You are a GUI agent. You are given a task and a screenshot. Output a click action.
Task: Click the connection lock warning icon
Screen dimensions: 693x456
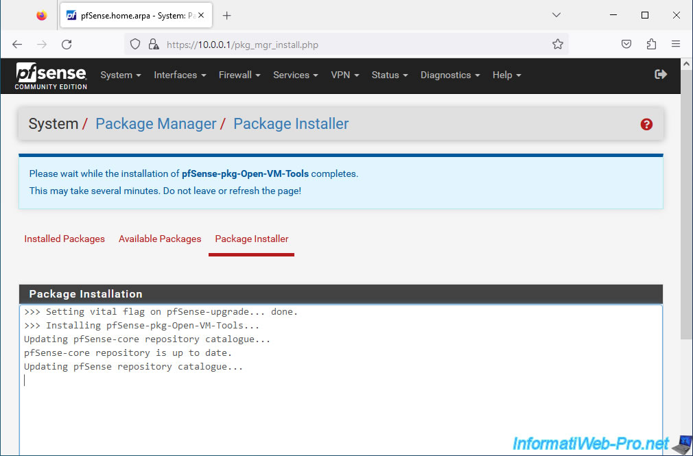click(154, 44)
